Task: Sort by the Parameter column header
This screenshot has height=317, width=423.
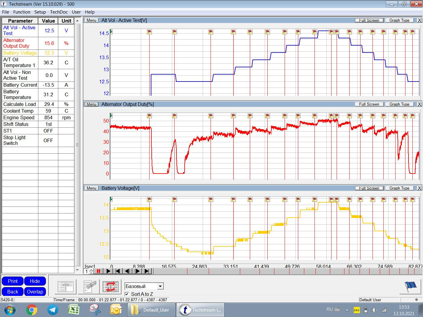Action: [20, 21]
